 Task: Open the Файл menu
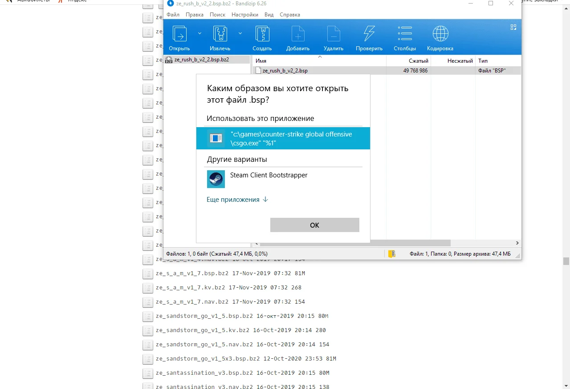(x=173, y=15)
